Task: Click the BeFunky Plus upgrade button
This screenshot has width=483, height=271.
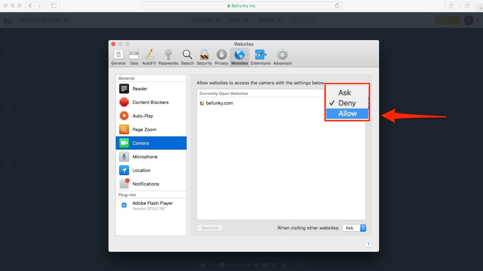Action: (x=447, y=20)
